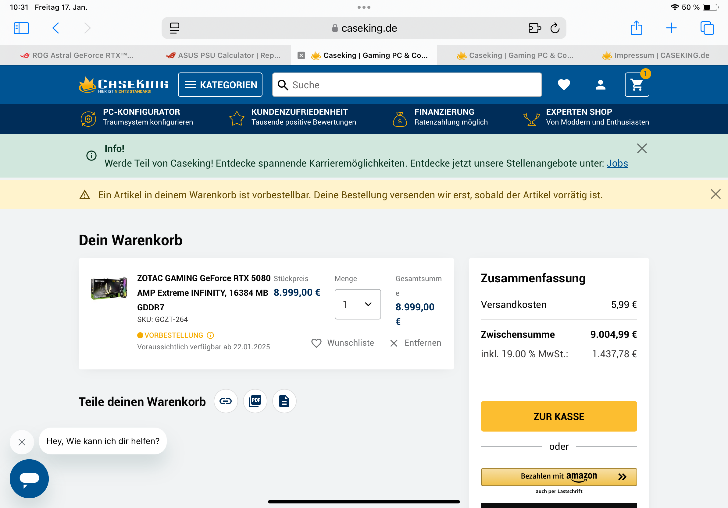This screenshot has width=728, height=508.
Task: Add item to Wunschliste
Action: pyautogui.click(x=342, y=343)
